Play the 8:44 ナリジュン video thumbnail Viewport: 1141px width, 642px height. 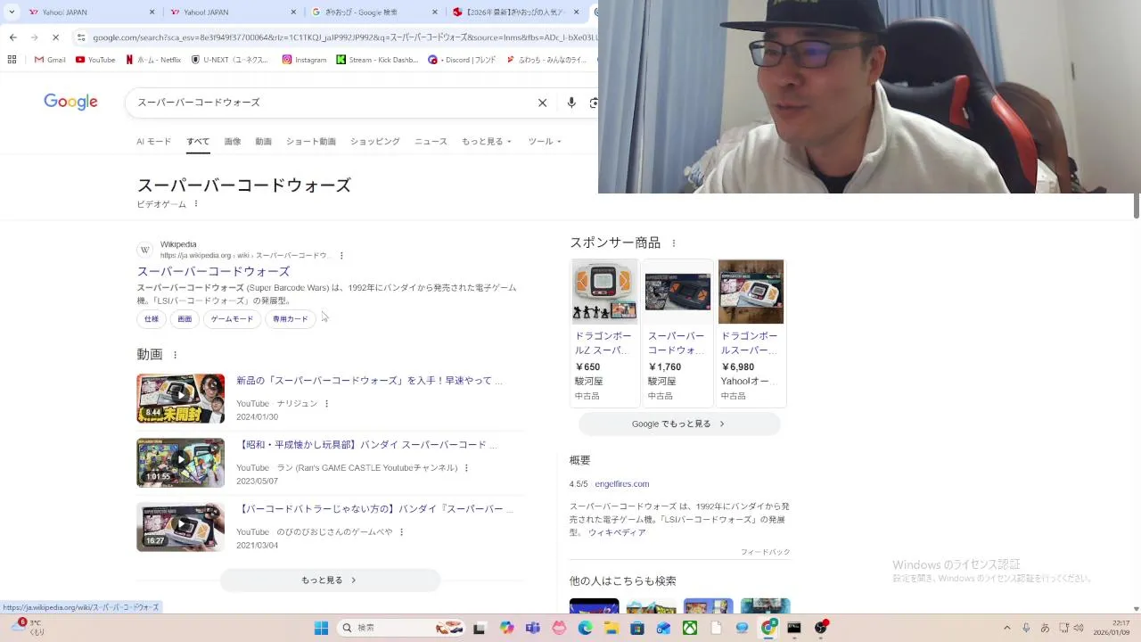coord(180,399)
